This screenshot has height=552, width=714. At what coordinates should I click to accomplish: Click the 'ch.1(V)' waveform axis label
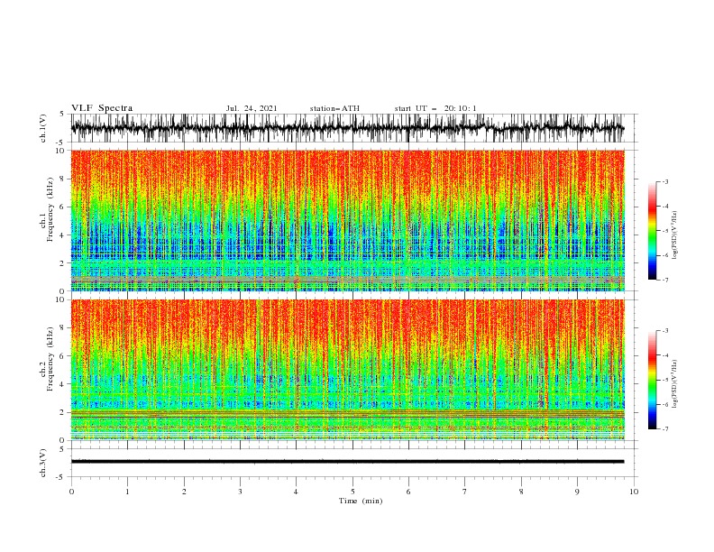43,128
